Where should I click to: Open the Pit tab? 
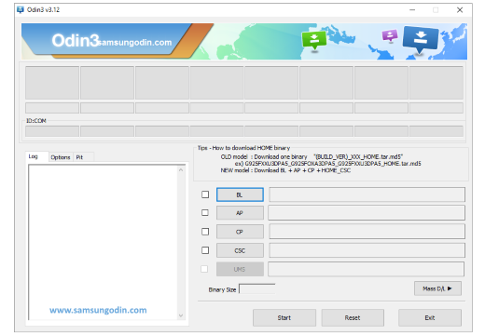pyautogui.click(x=79, y=157)
